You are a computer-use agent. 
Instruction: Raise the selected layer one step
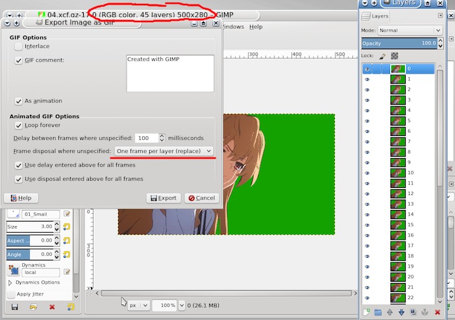(x=389, y=312)
